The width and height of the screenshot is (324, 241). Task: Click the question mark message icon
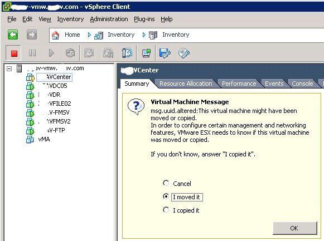pyautogui.click(x=136, y=106)
